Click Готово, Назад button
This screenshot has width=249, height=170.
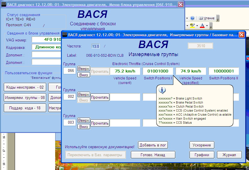click(x=153, y=155)
